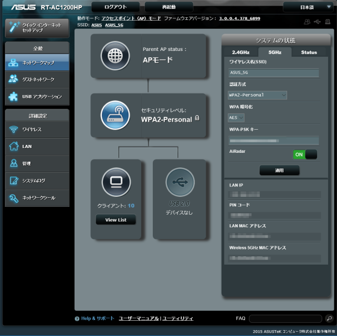Open USB アプリケーション menu item
337x336 pixels.
point(37,97)
